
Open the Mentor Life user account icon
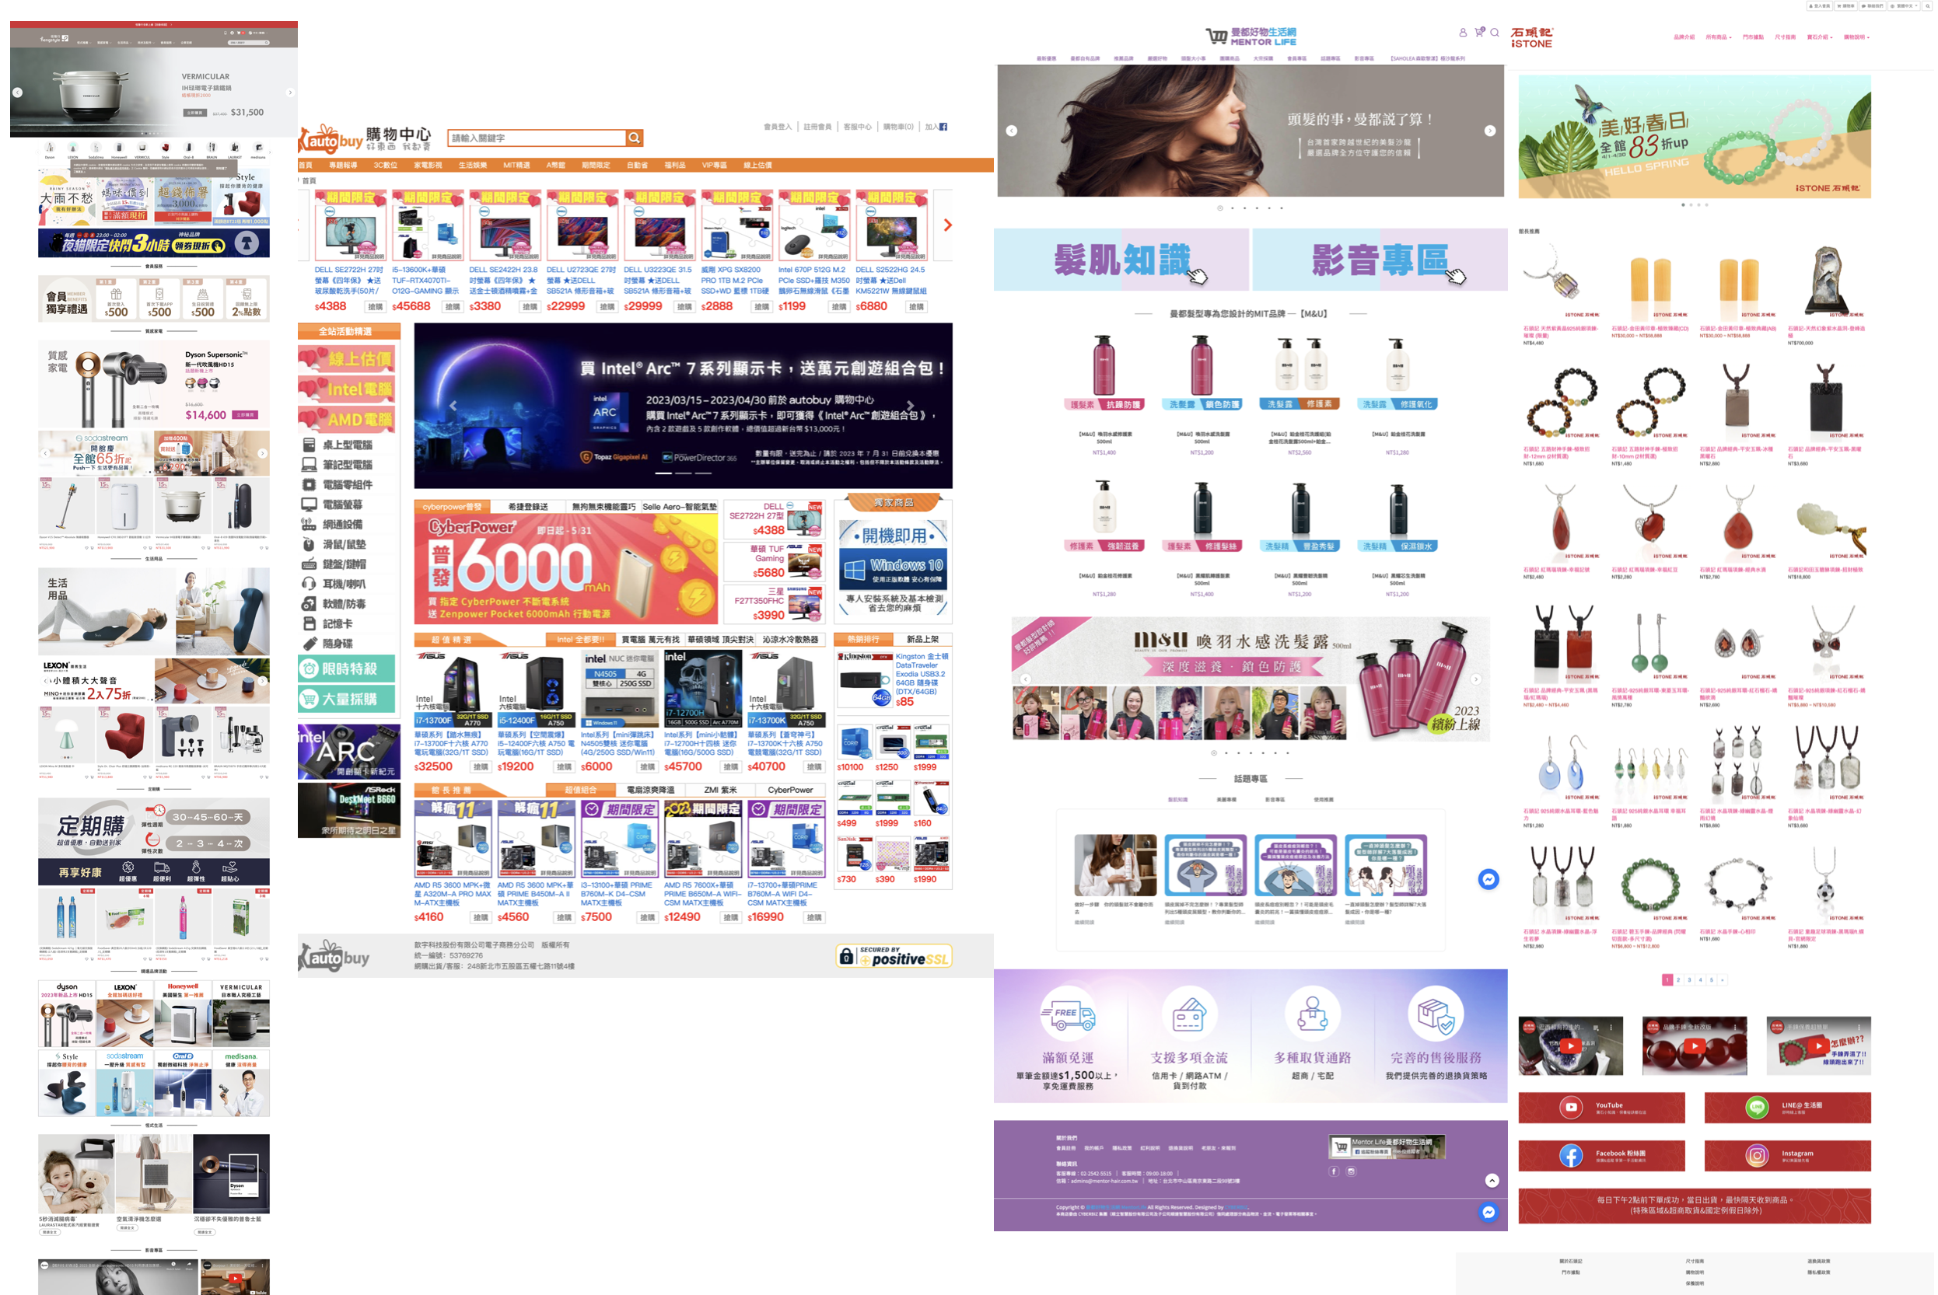(1464, 33)
